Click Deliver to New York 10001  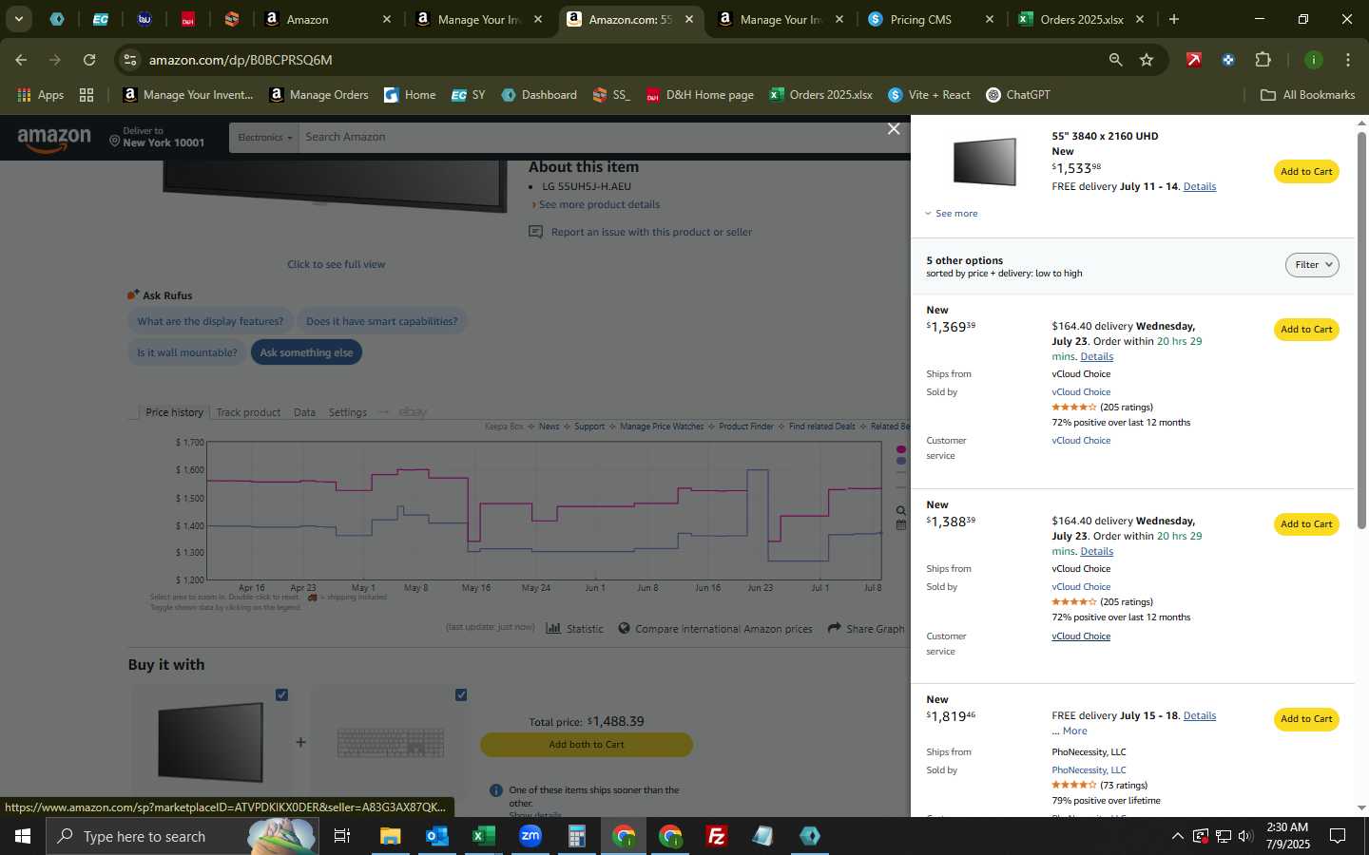pos(158,138)
